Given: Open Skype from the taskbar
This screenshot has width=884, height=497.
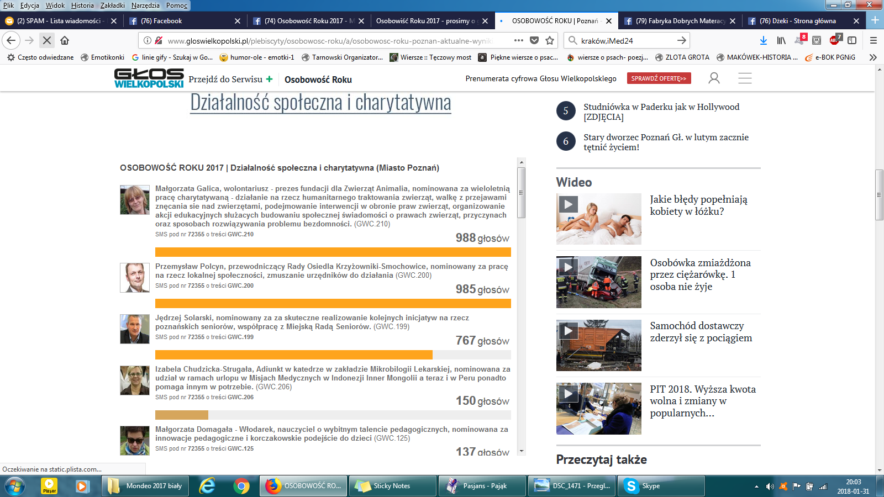Looking at the screenshot, I should point(660,486).
